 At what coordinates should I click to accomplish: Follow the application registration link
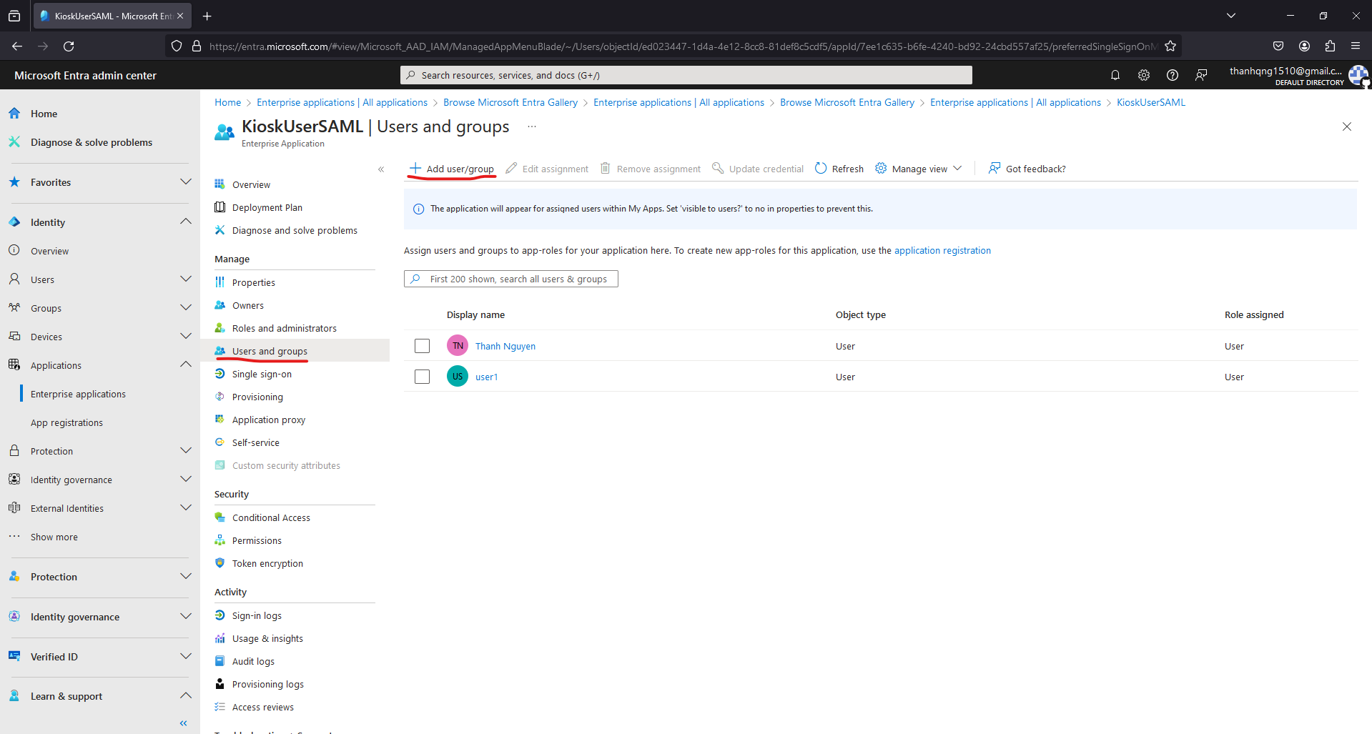point(942,250)
